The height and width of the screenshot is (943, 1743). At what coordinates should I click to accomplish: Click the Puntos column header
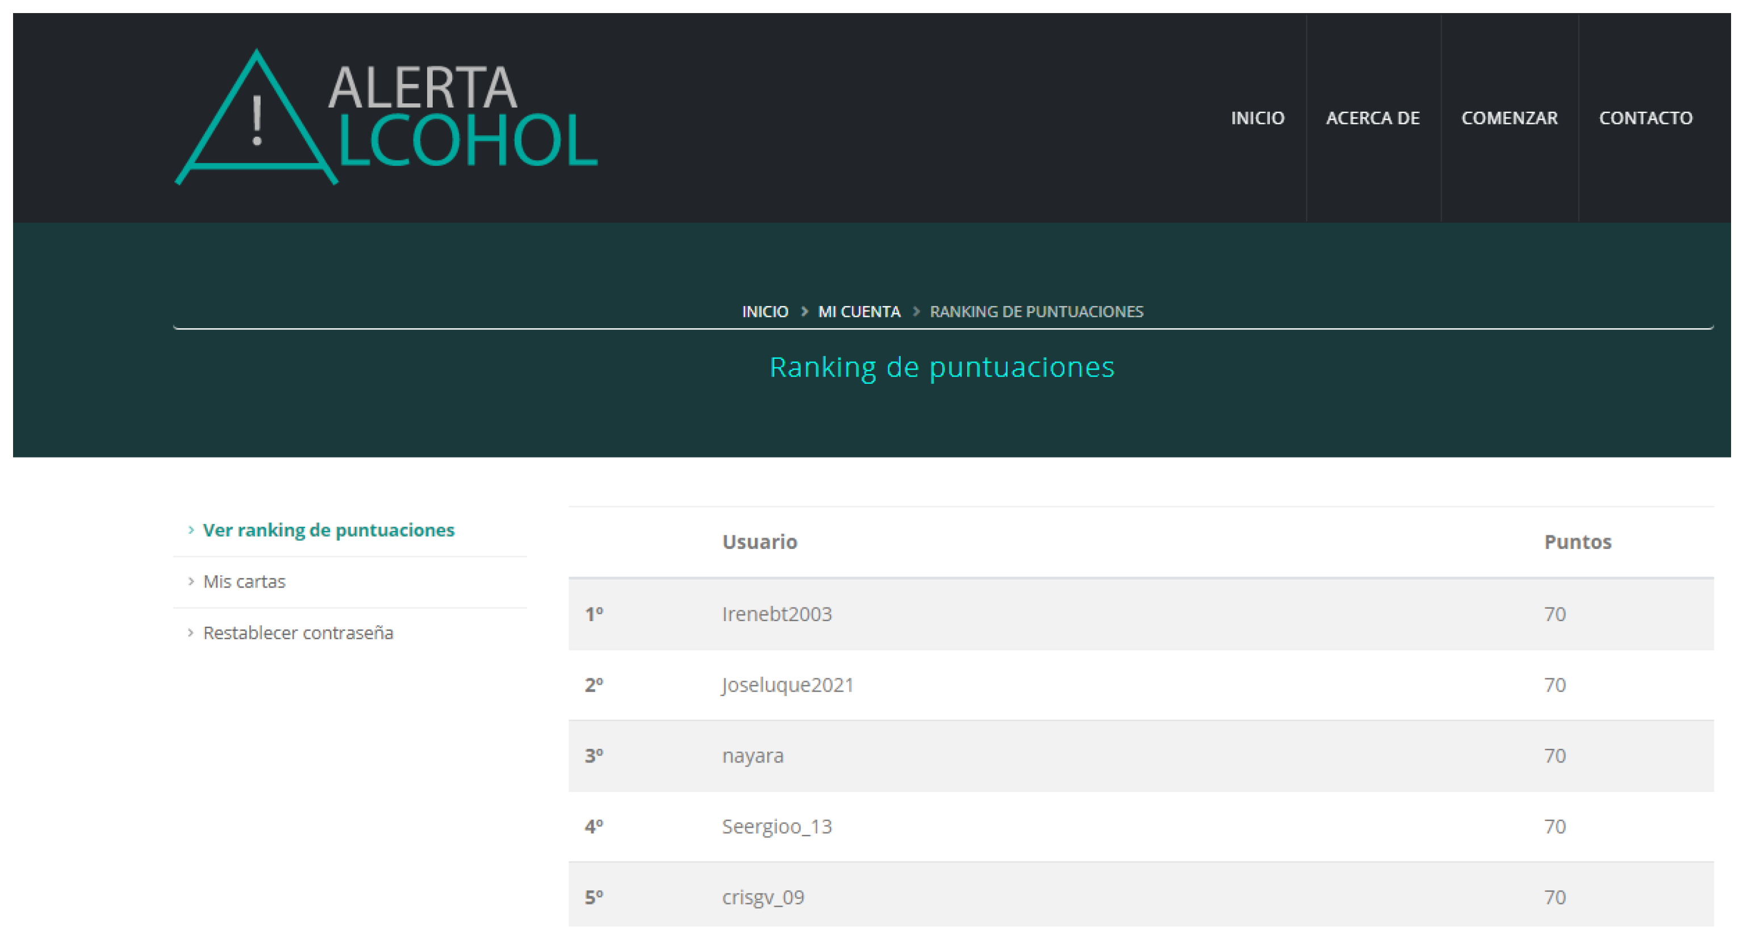(1577, 542)
